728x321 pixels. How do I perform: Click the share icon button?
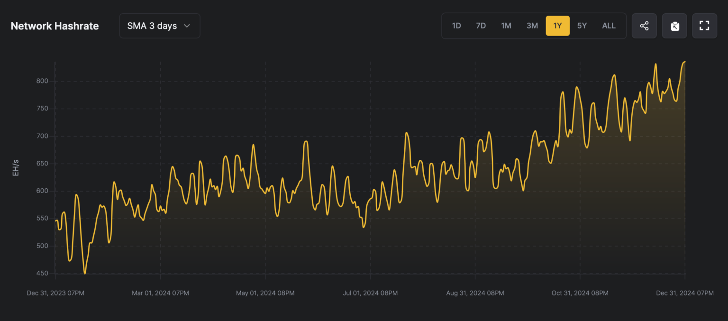pos(644,26)
